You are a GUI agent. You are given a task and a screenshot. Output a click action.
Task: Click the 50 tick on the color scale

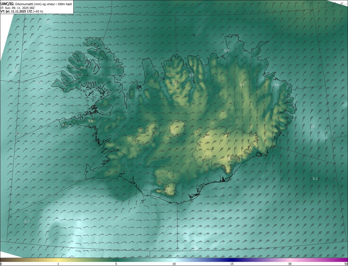click(x=346, y=264)
